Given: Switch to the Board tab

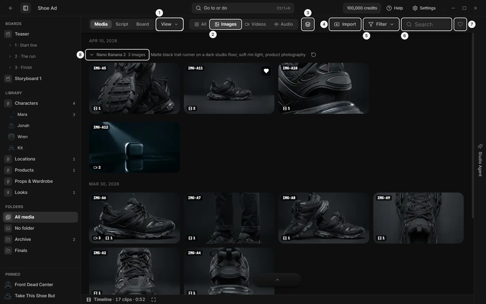Looking at the screenshot, I should (142, 24).
